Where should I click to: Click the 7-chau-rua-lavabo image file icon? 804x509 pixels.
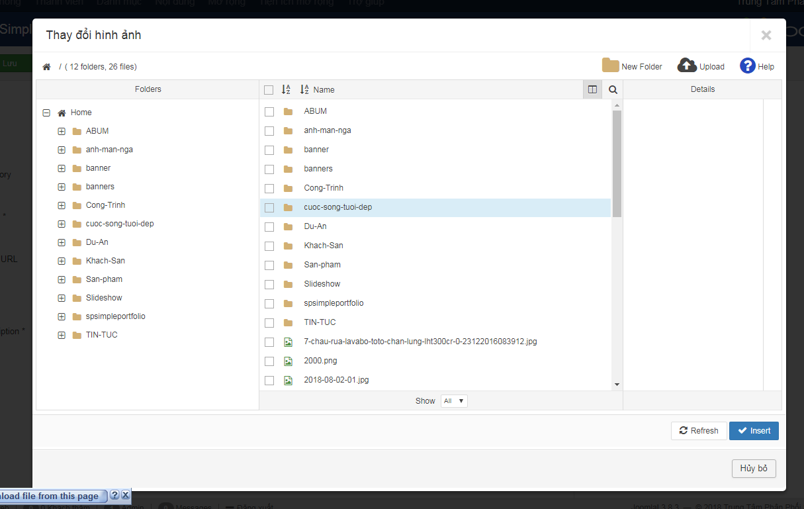(x=288, y=342)
